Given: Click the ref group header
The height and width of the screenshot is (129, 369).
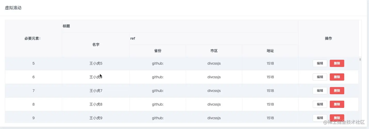Looking at the screenshot, I should pyautogui.click(x=214, y=38).
